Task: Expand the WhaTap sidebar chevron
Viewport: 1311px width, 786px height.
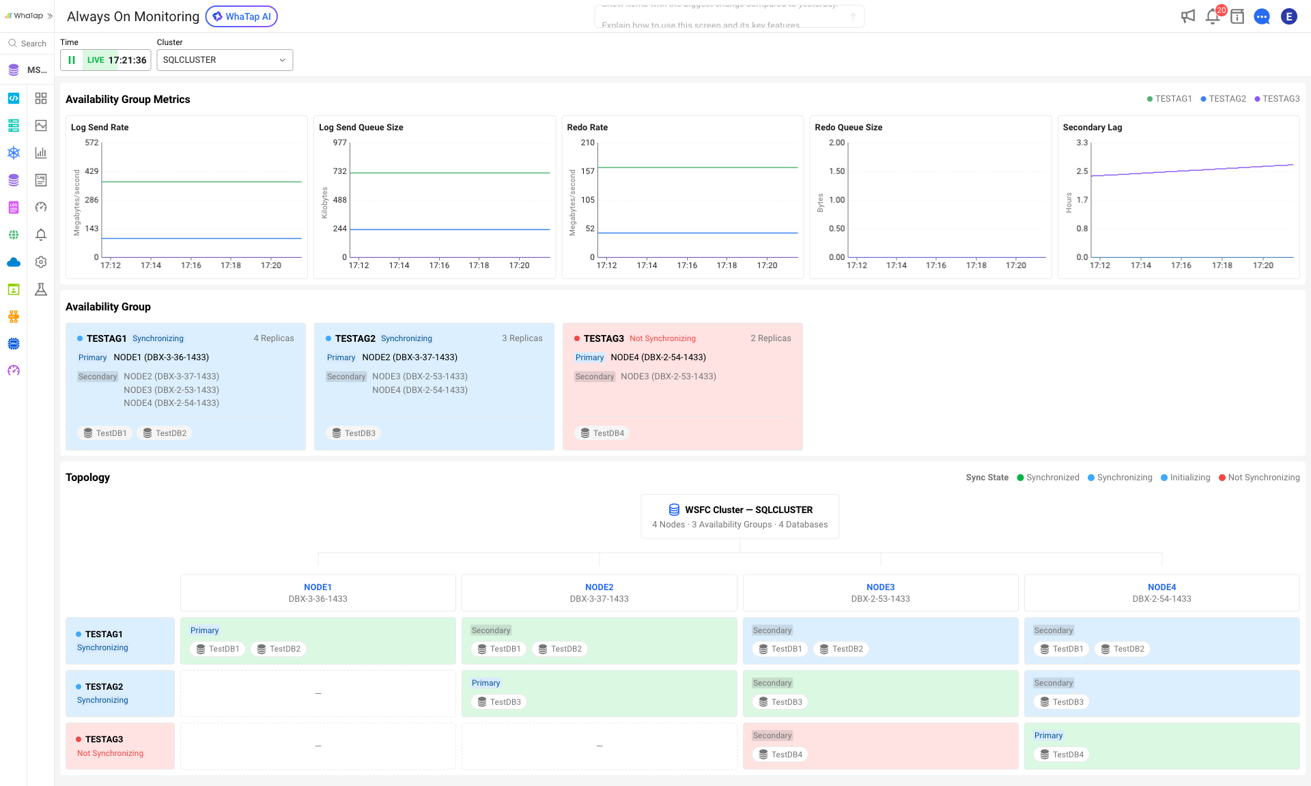Action: tap(50, 16)
